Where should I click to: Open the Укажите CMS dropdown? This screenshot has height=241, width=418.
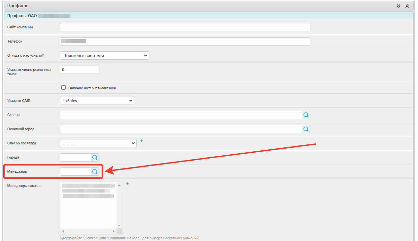(97, 101)
